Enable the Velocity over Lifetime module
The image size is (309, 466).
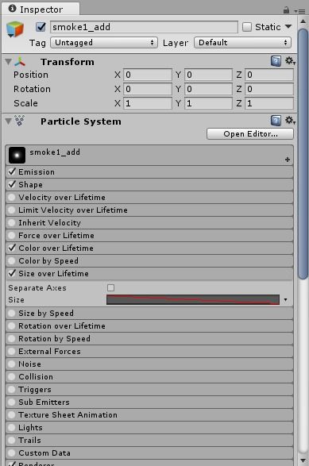(x=12, y=197)
